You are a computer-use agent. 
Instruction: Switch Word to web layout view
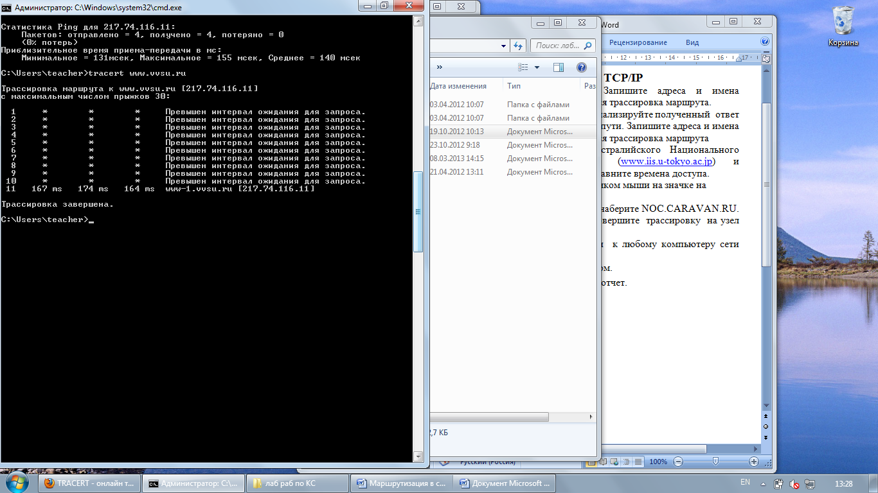click(614, 462)
